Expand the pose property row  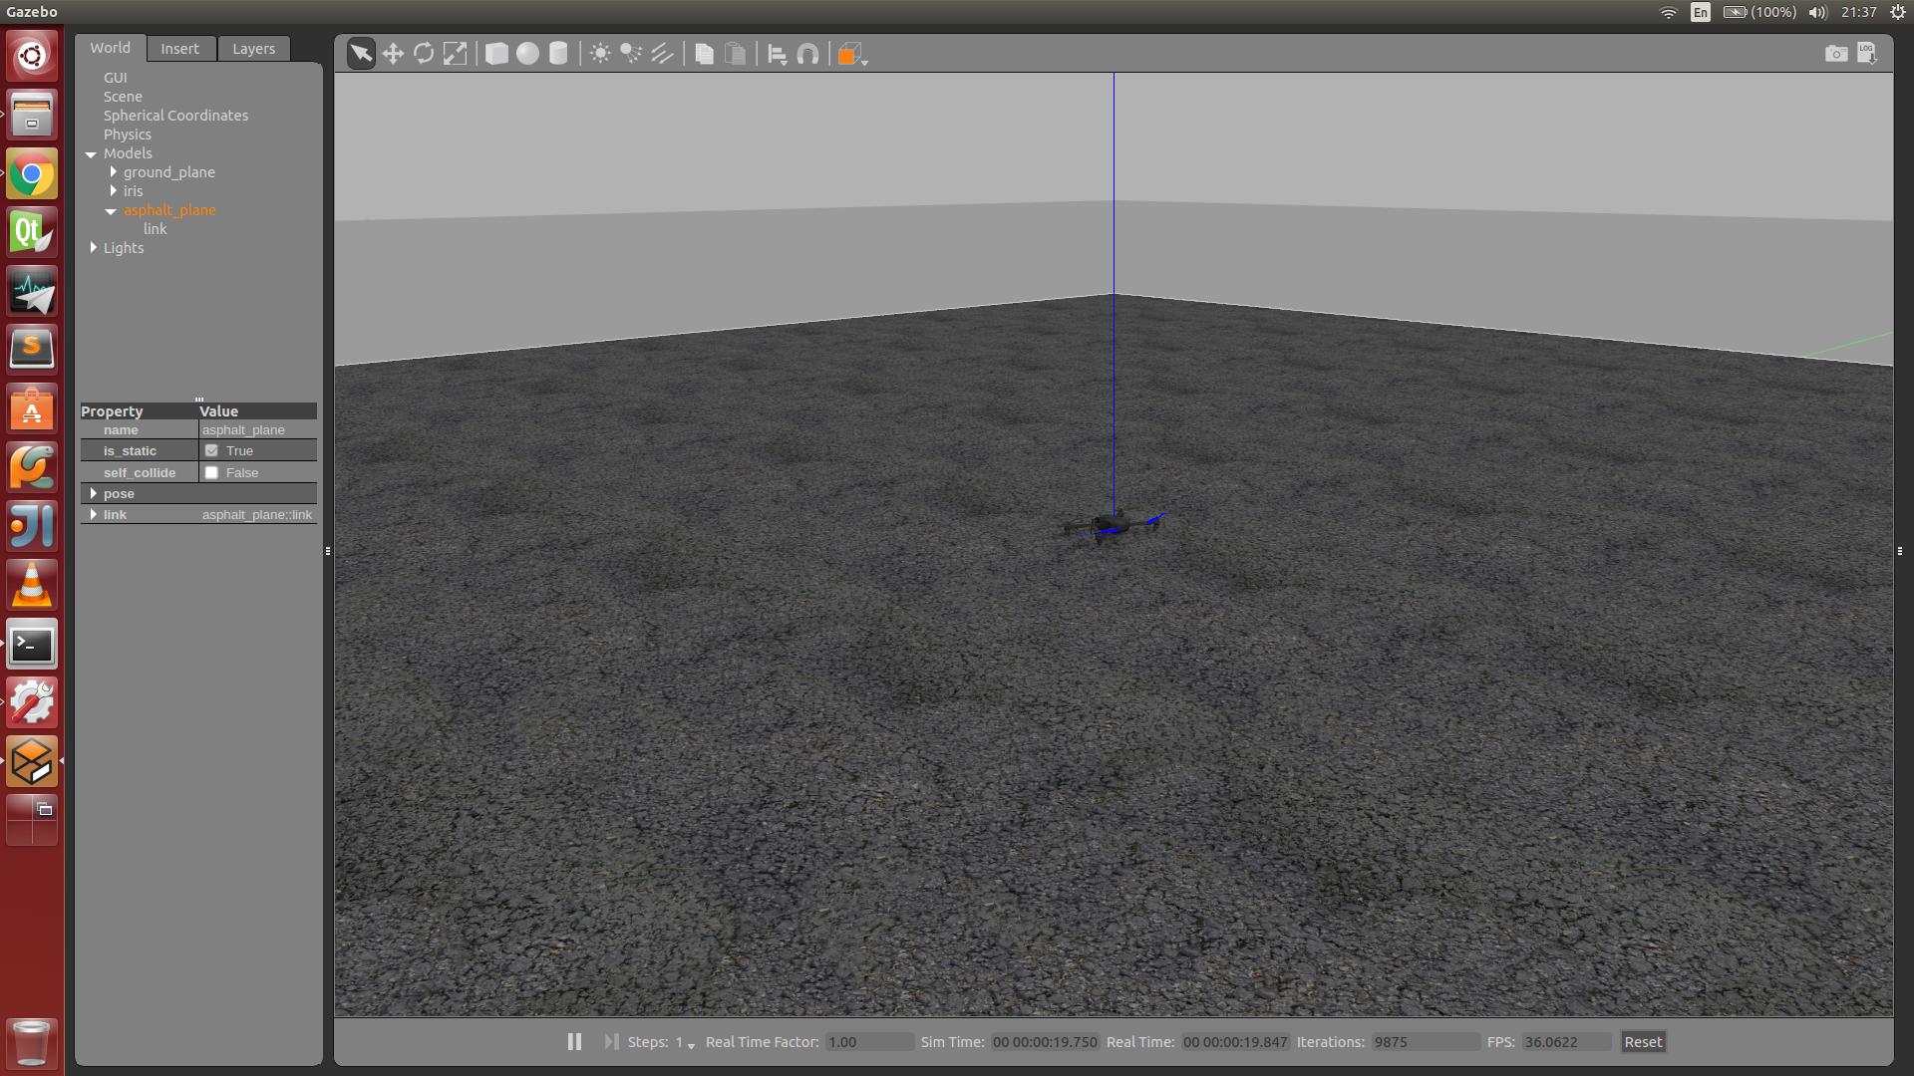(x=93, y=494)
